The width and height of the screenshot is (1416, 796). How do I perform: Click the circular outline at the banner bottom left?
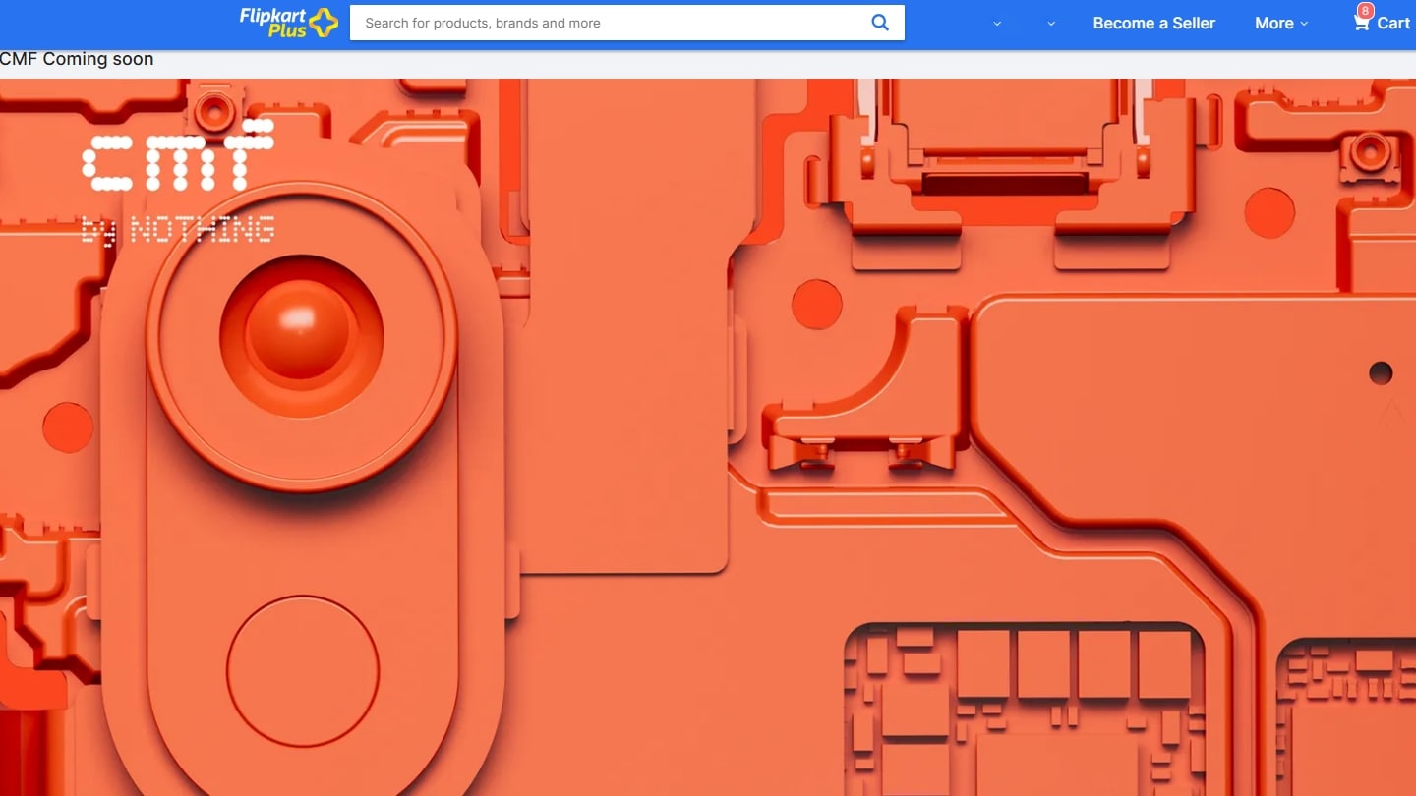pyautogui.click(x=300, y=669)
